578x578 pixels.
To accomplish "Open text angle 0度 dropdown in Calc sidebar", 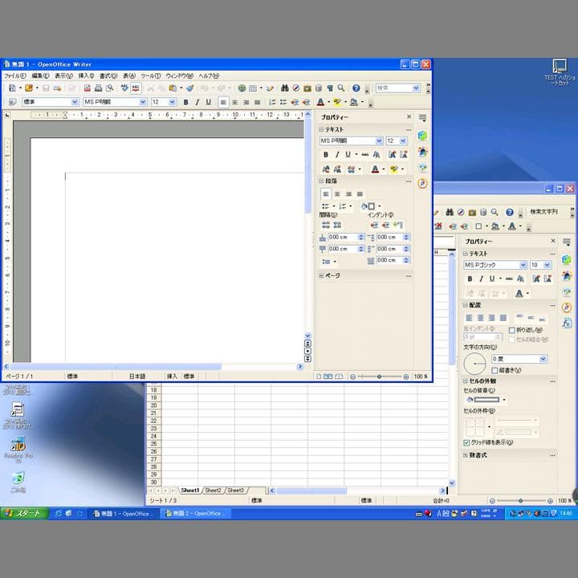I will coord(543,359).
